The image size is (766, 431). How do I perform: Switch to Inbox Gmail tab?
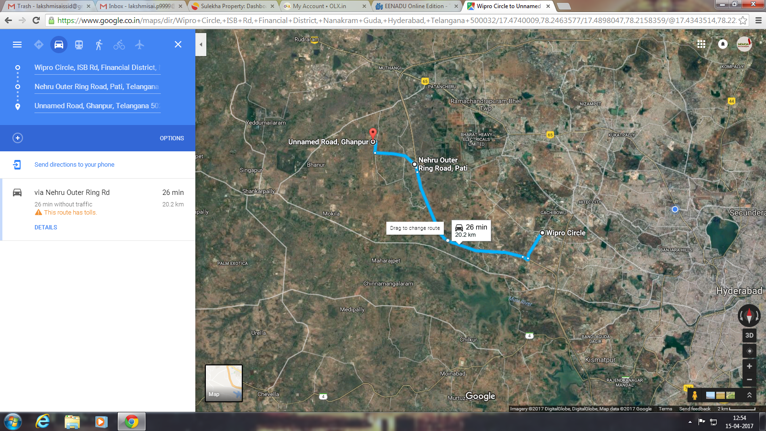140,6
